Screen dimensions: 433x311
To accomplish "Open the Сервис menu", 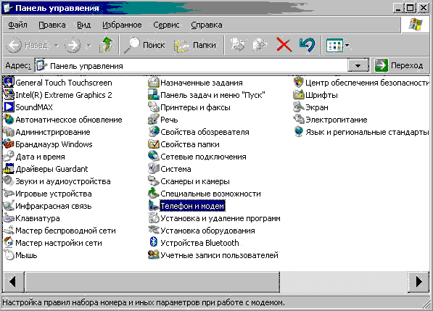I will (166, 25).
